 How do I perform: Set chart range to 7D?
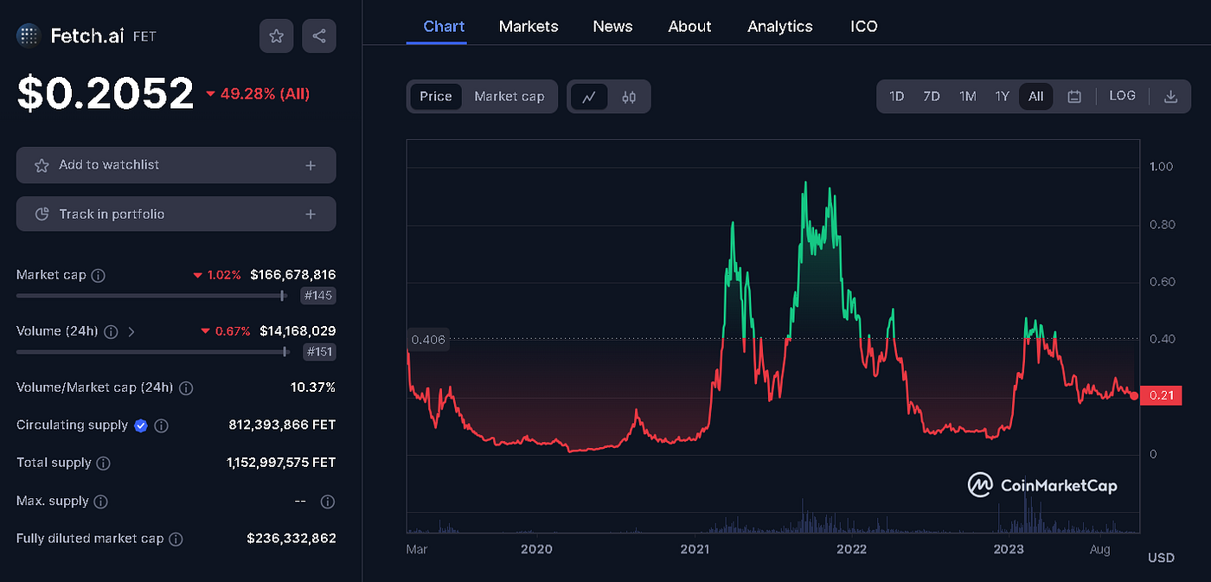[931, 97]
